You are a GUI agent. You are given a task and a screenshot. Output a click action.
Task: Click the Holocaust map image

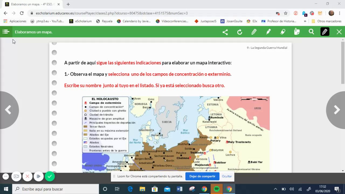pyautogui.click(x=176, y=134)
